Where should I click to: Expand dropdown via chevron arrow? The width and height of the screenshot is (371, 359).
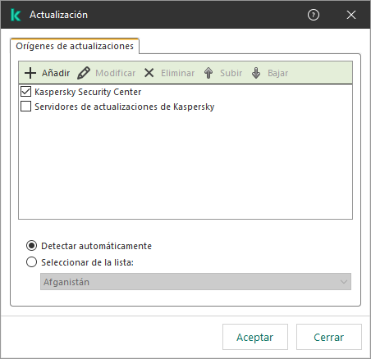(x=344, y=282)
